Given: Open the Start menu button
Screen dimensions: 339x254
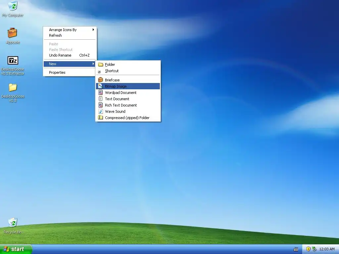Looking at the screenshot, I should pos(16,249).
